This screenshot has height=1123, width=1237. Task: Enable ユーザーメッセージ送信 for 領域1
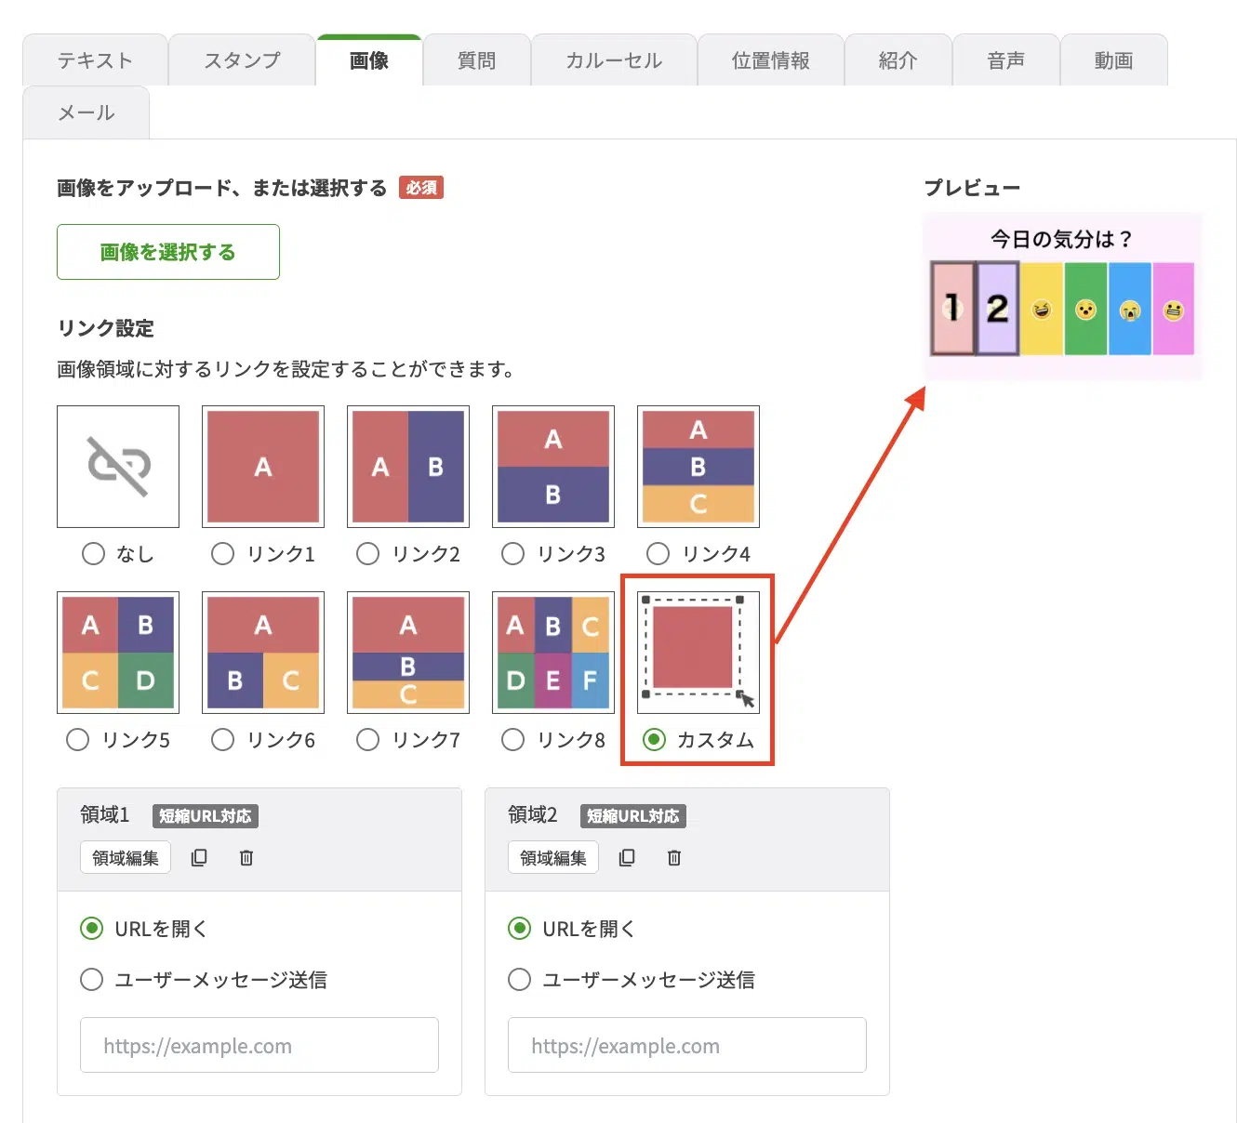click(91, 979)
